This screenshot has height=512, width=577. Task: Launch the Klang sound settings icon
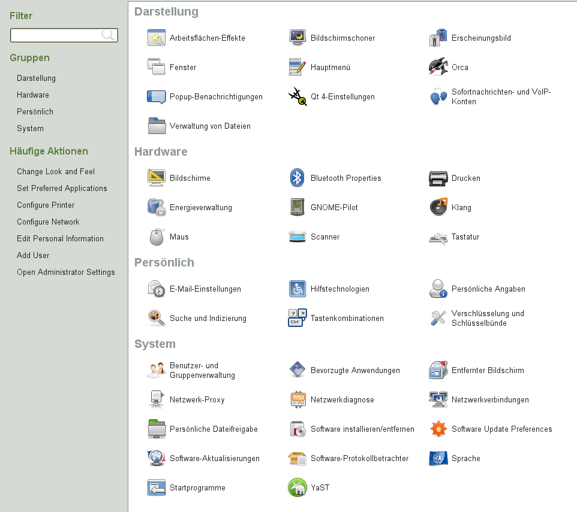438,207
